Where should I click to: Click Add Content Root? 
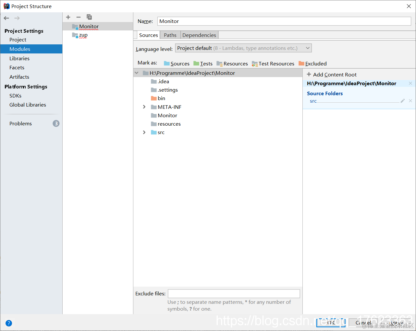pos(331,74)
